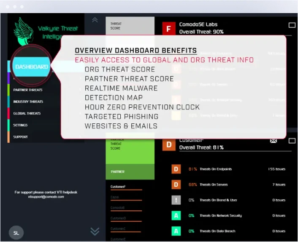Click the F grade badge for ComodoSE Labs
The height and width of the screenshot is (242, 298).
[x=169, y=28]
